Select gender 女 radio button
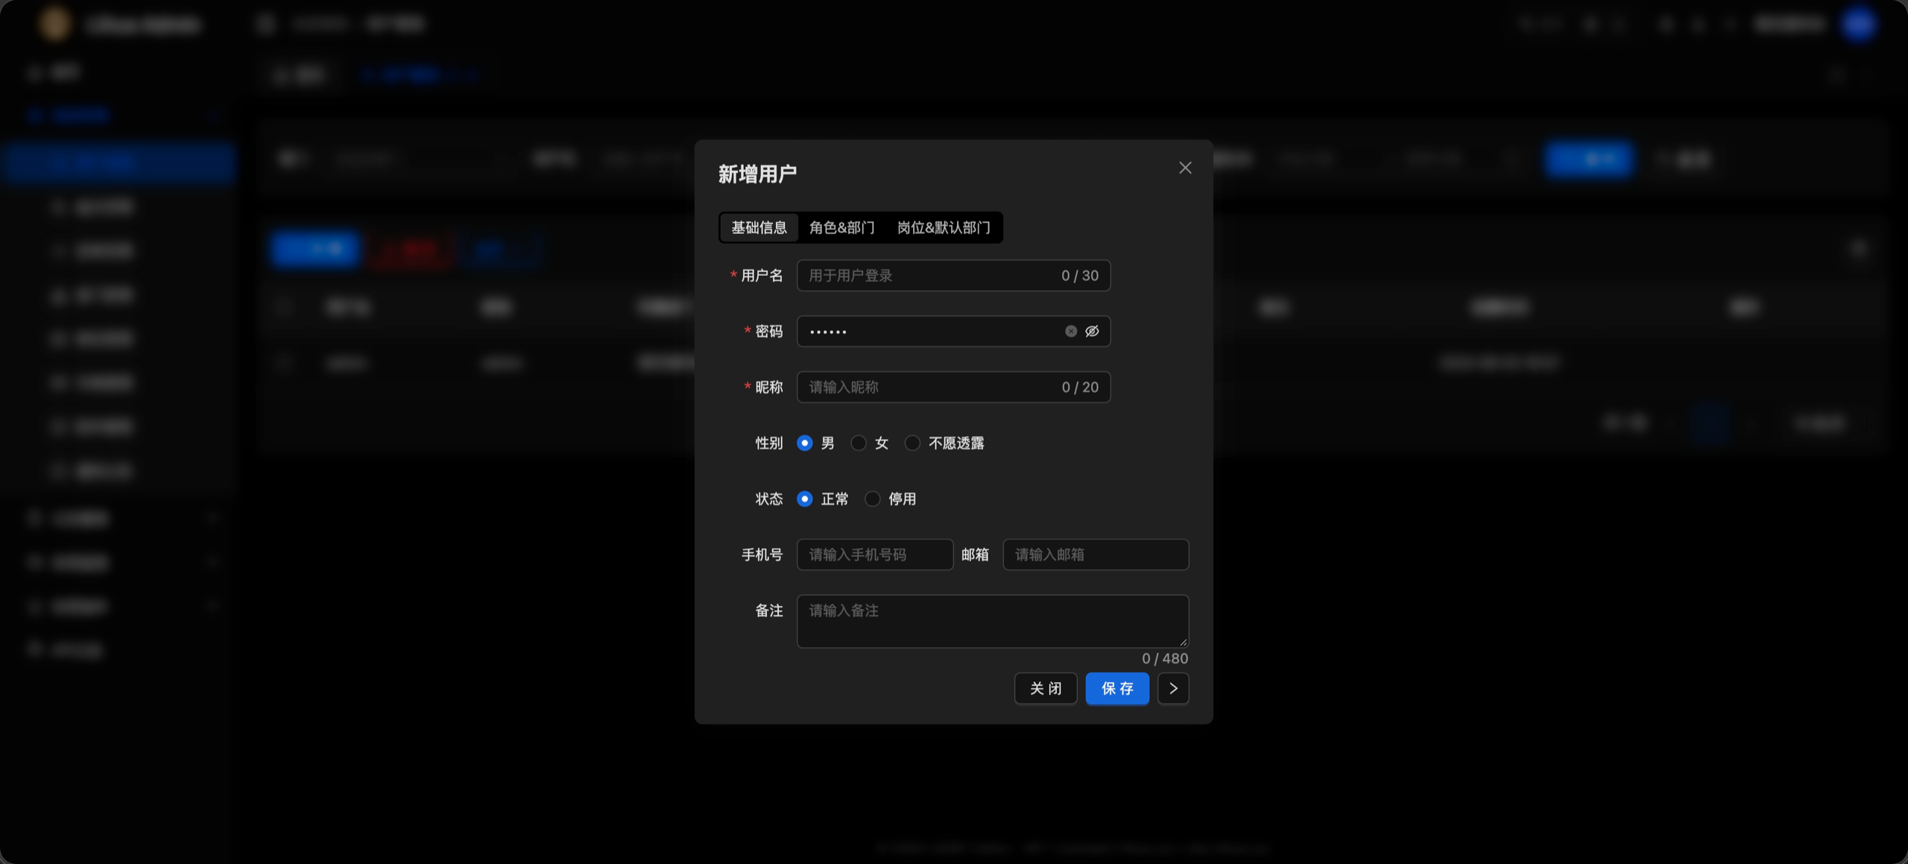 click(858, 443)
